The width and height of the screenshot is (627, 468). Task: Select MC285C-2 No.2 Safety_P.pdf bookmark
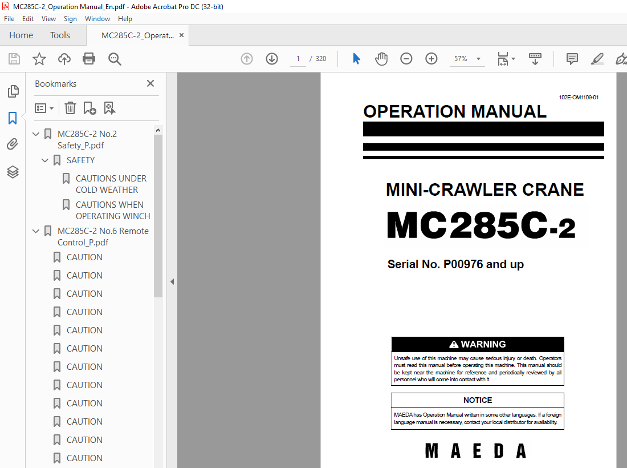point(87,139)
